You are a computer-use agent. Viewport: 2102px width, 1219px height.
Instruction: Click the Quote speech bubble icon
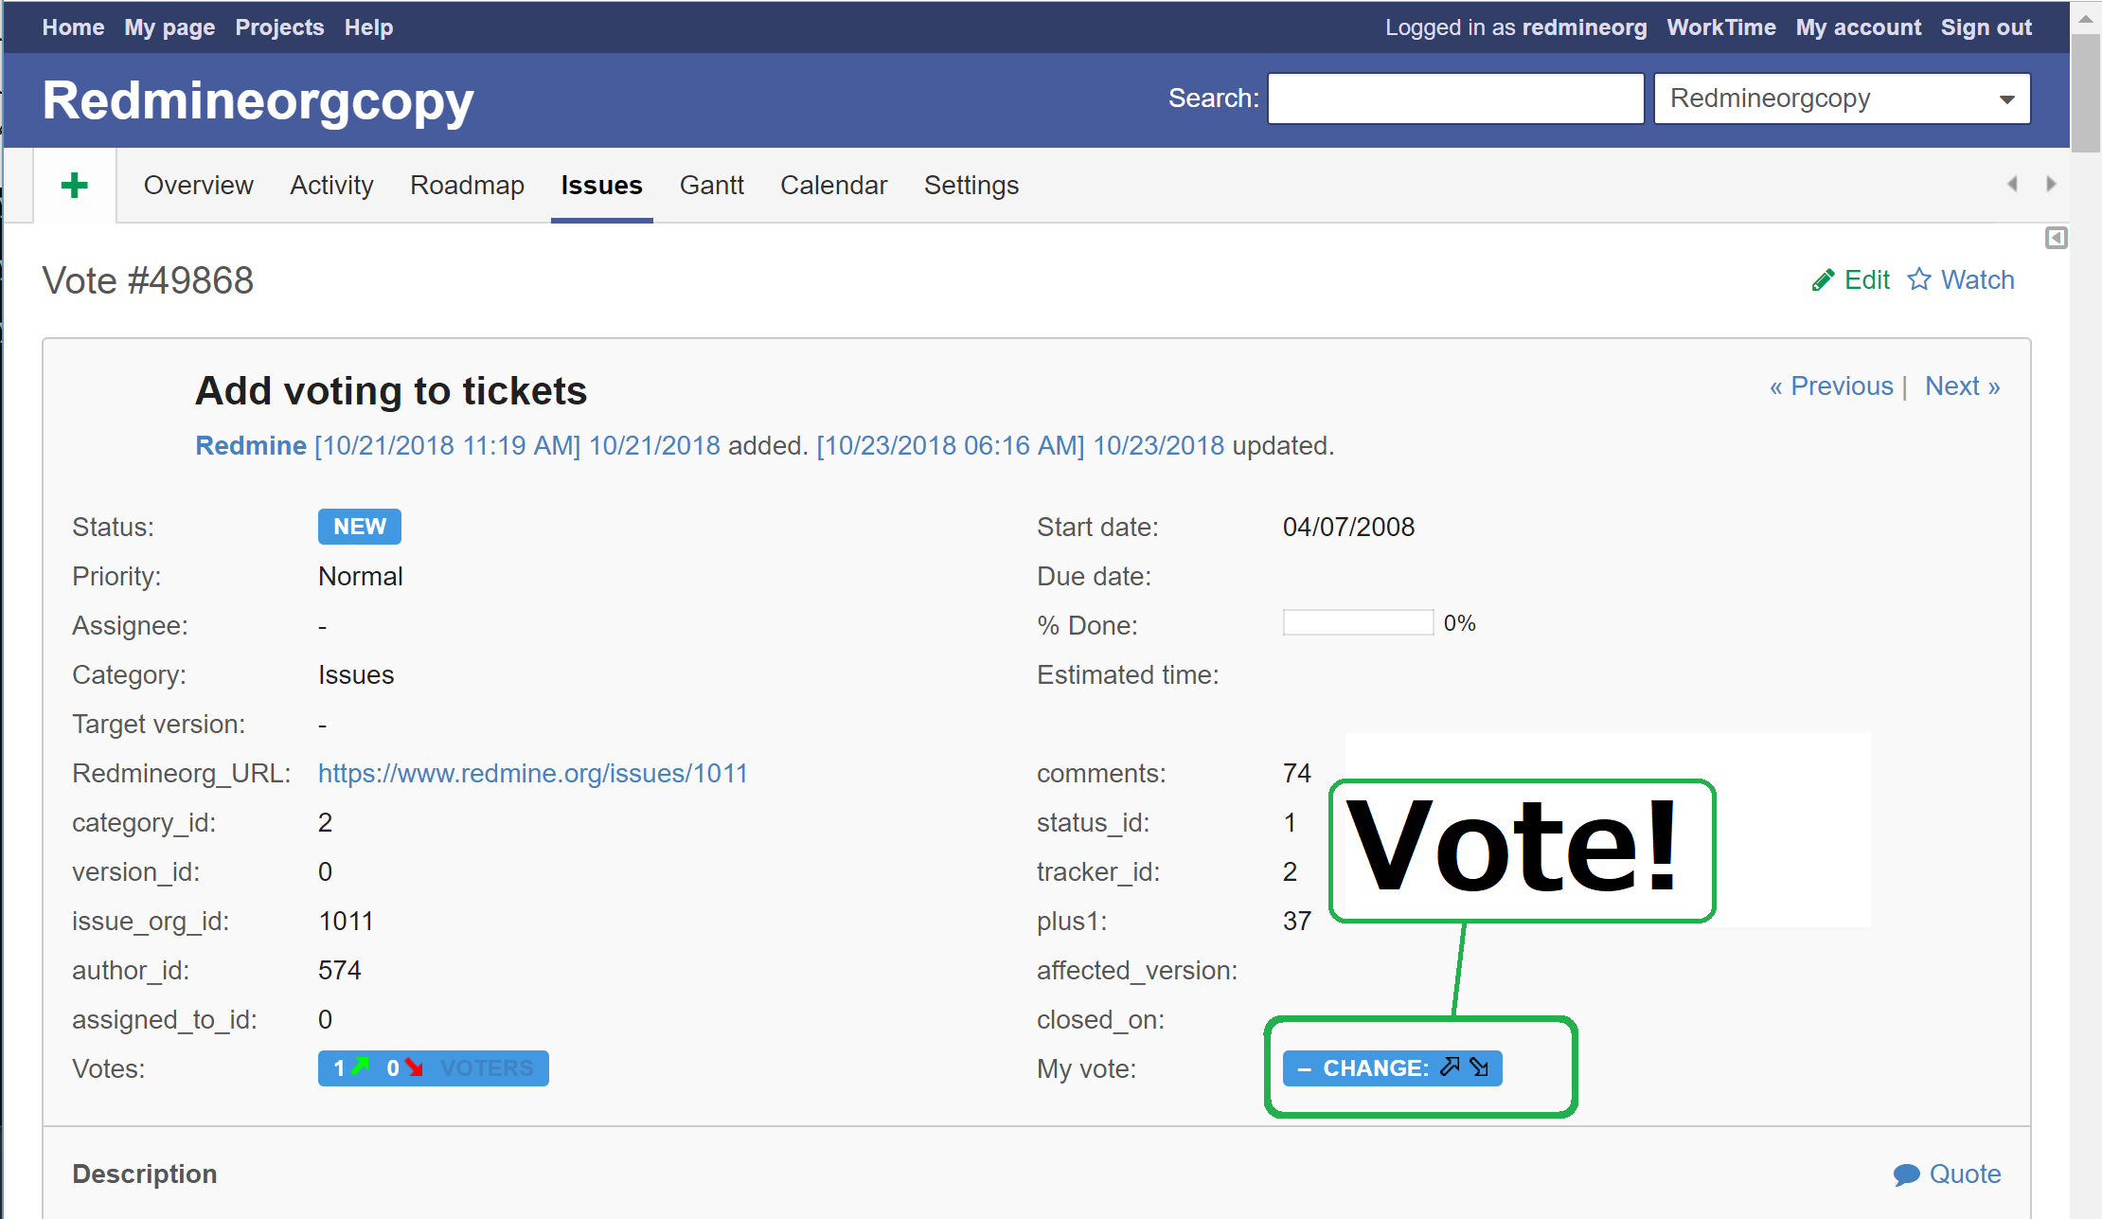point(1906,1174)
